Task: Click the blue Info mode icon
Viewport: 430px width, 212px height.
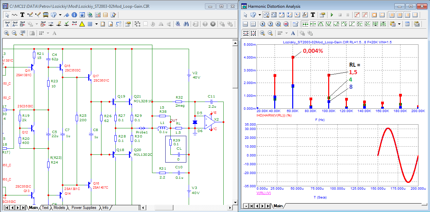Action: pyautogui.click(x=74, y=15)
